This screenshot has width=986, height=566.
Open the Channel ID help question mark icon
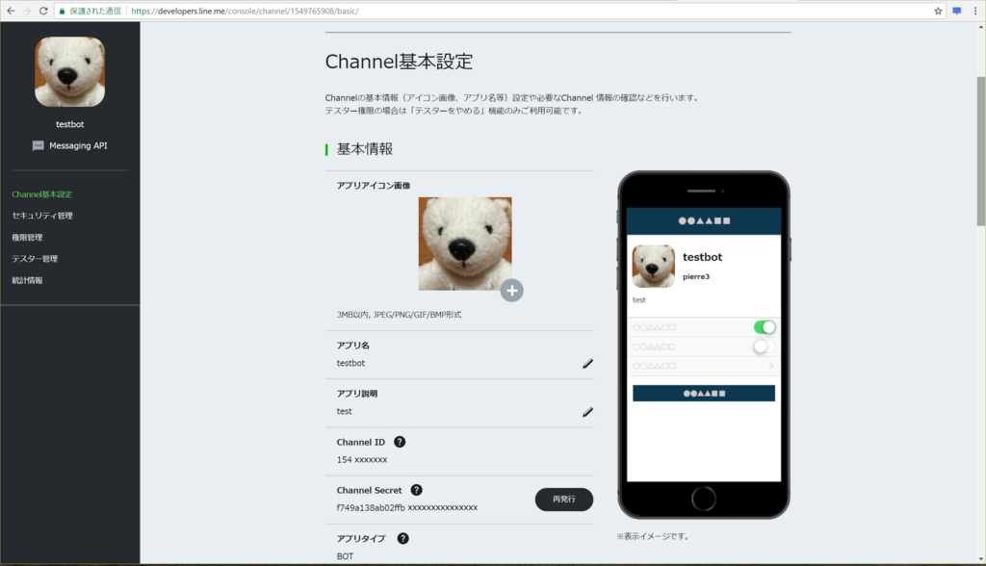coord(400,442)
